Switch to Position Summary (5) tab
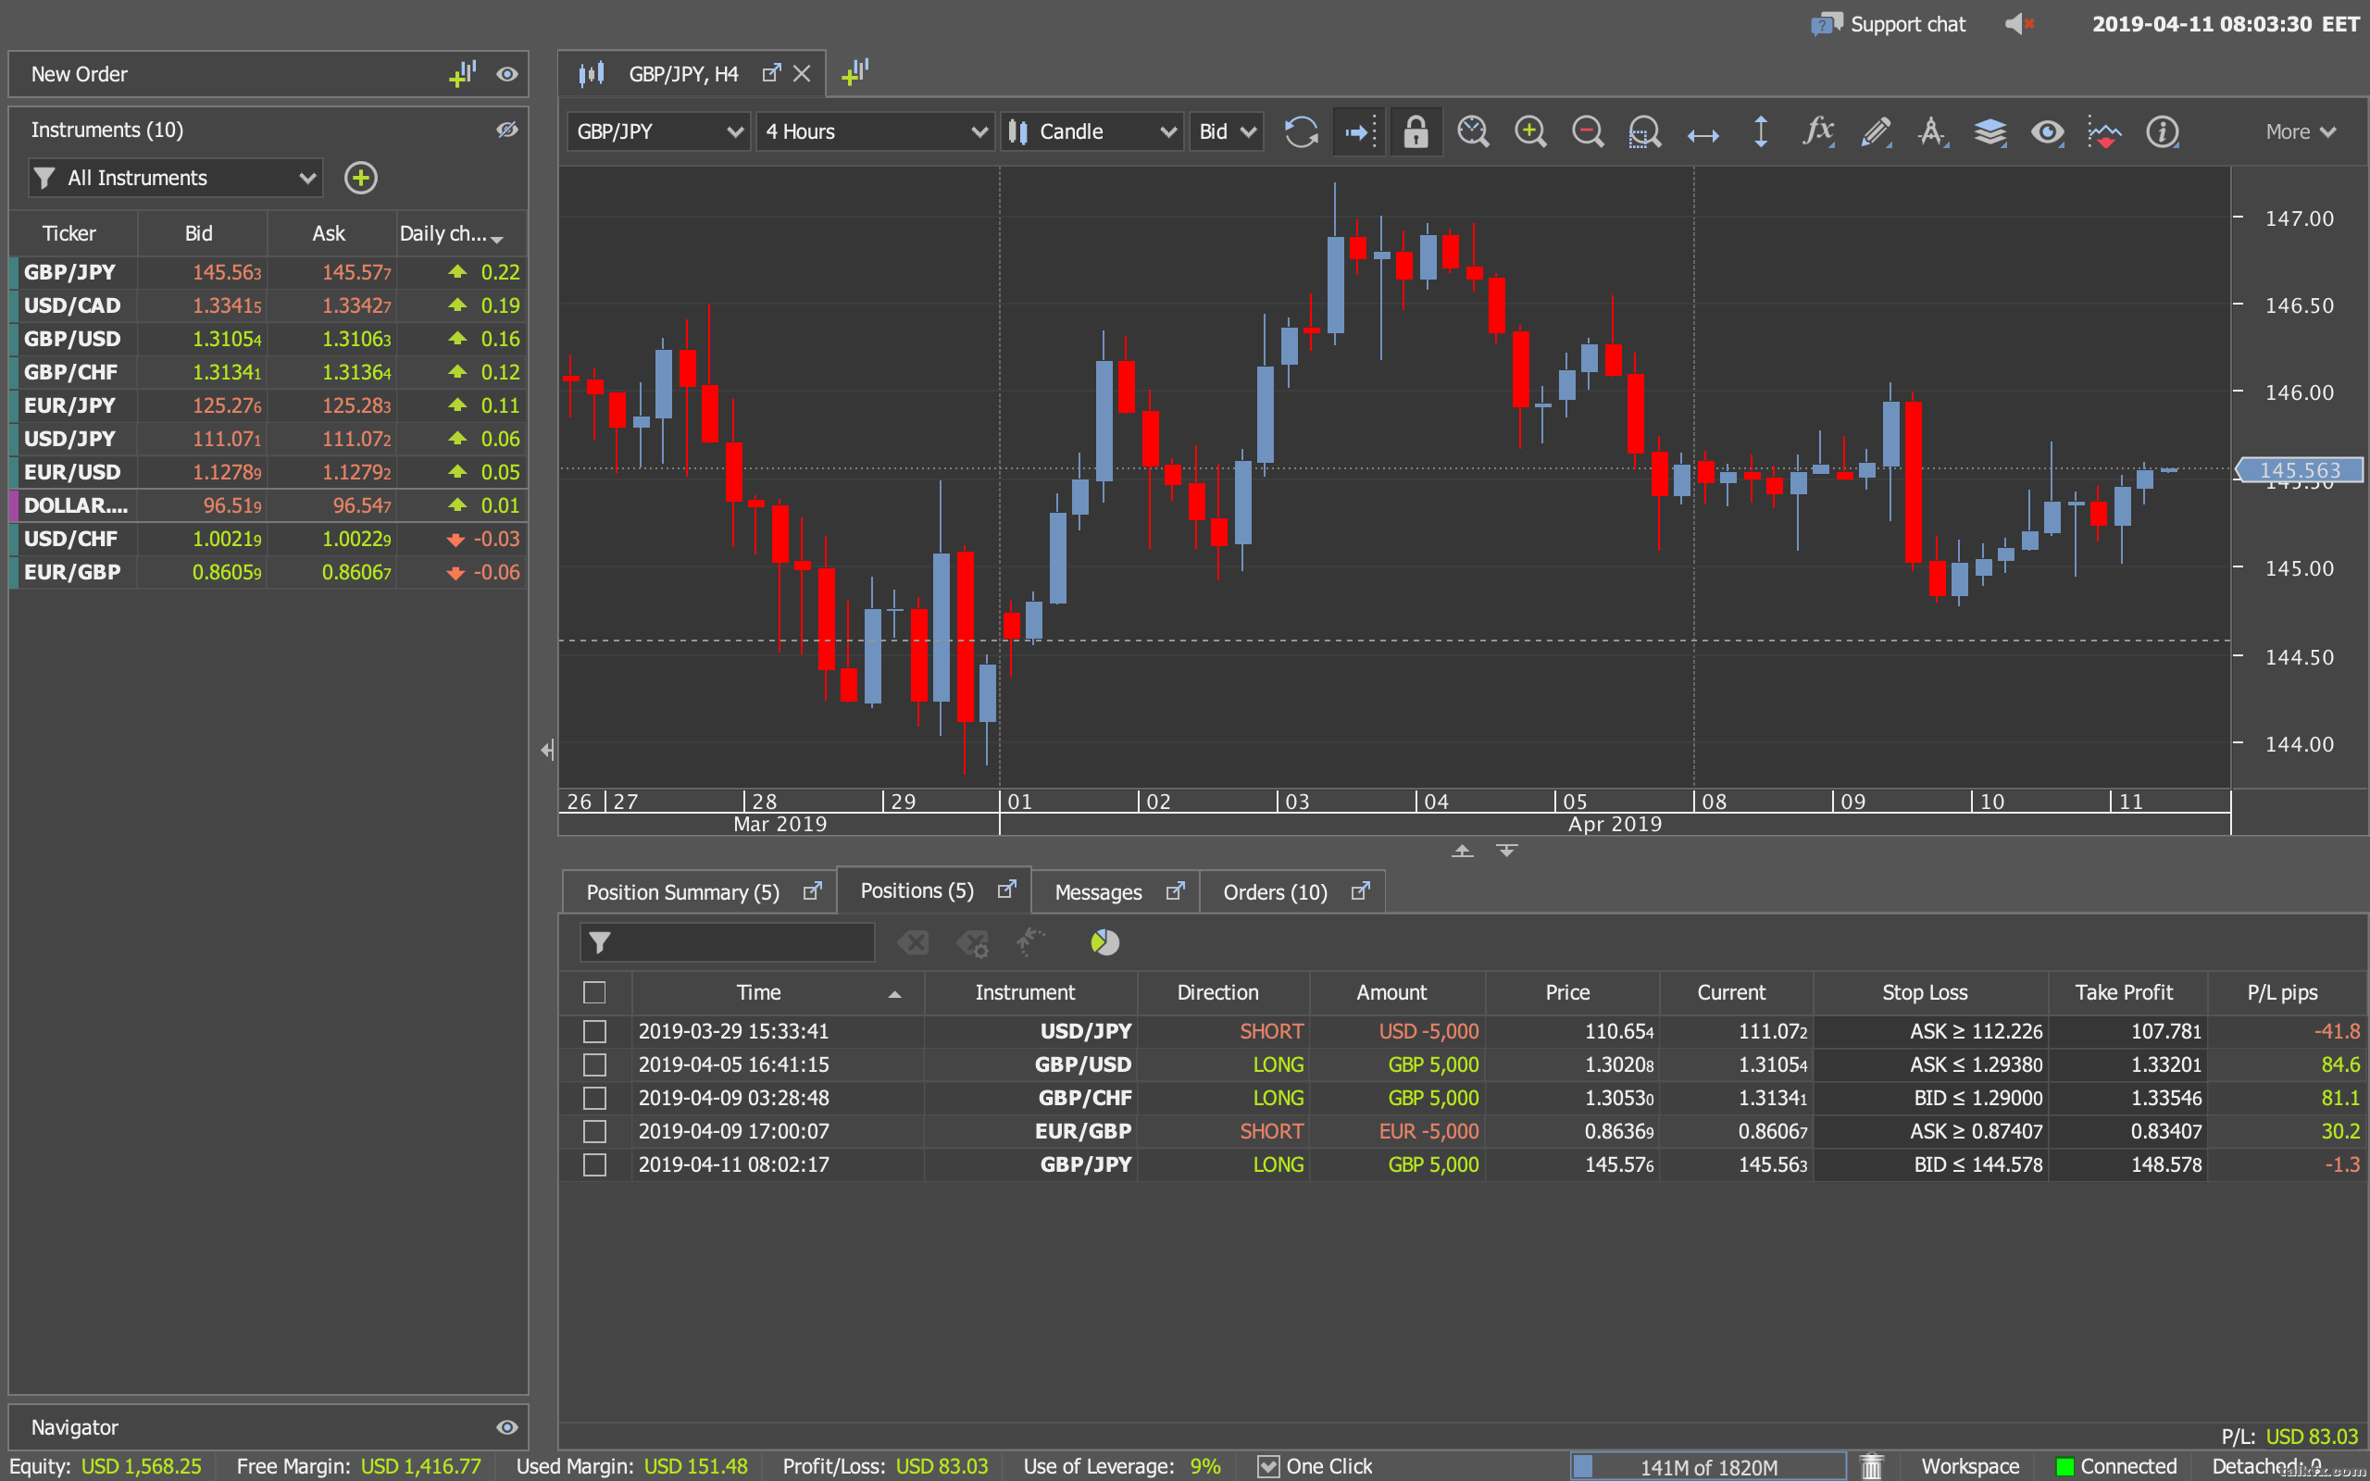The image size is (2370, 1481). pos(699,892)
